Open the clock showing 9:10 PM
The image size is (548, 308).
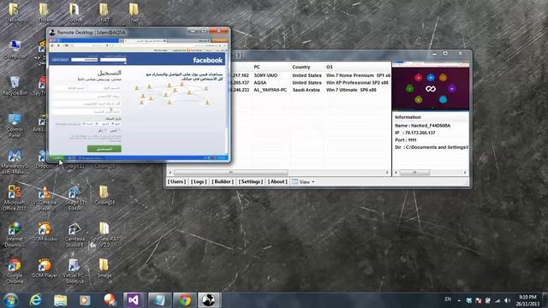coord(527,300)
